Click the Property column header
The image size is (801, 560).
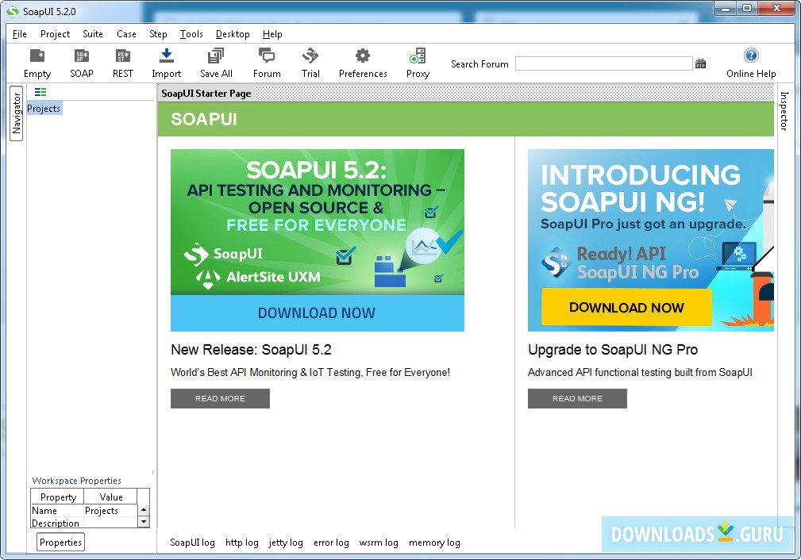[x=58, y=497]
